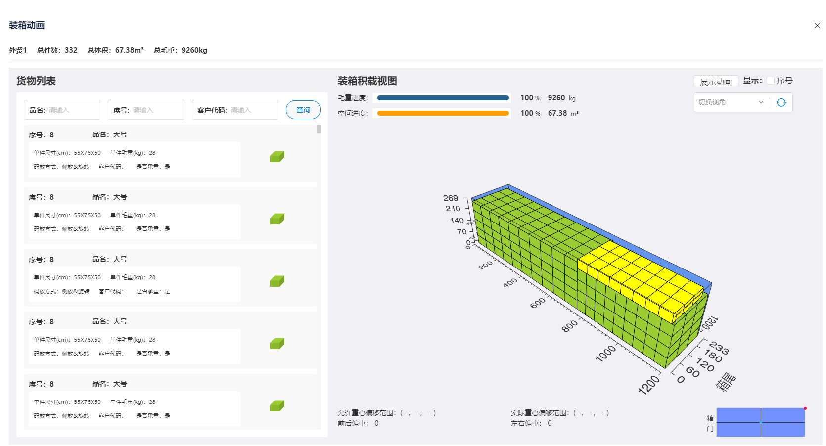Click green cube icon of third cargo entry
The width and height of the screenshot is (826, 446).
[x=277, y=281]
